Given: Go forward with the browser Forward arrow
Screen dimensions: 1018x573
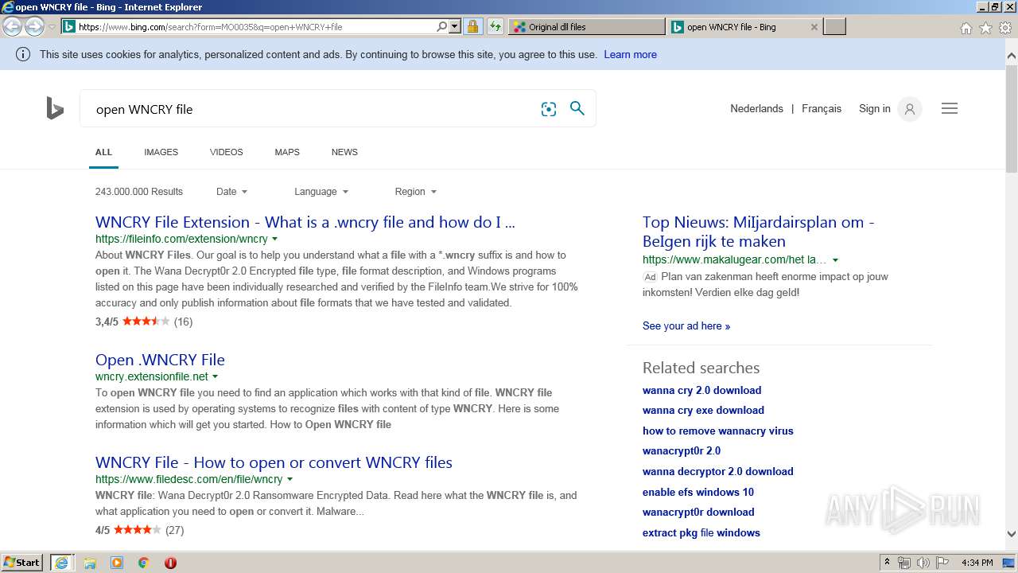Looking at the screenshot, I should 34,27.
